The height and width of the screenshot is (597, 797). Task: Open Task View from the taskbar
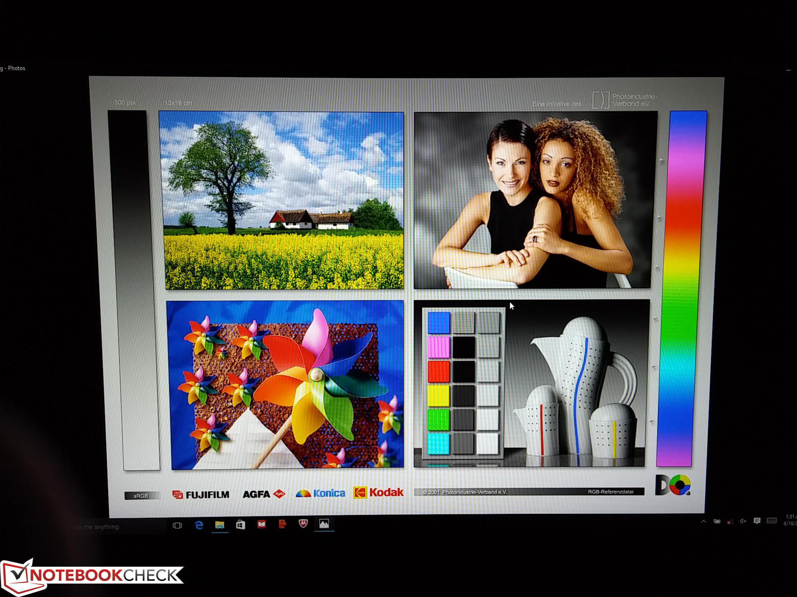177,525
